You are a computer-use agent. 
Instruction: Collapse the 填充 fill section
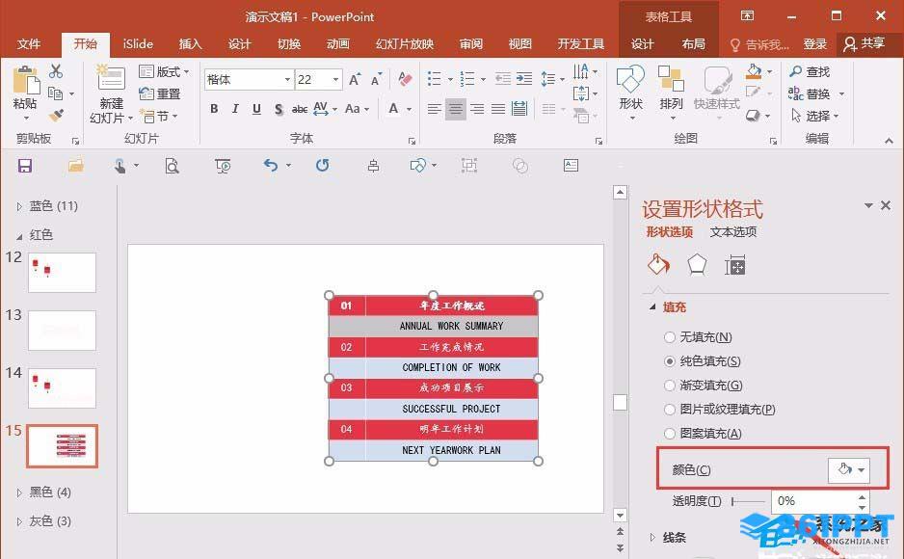pos(652,307)
